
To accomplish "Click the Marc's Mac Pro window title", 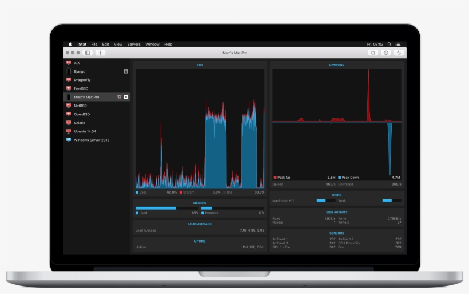I will coord(235,53).
